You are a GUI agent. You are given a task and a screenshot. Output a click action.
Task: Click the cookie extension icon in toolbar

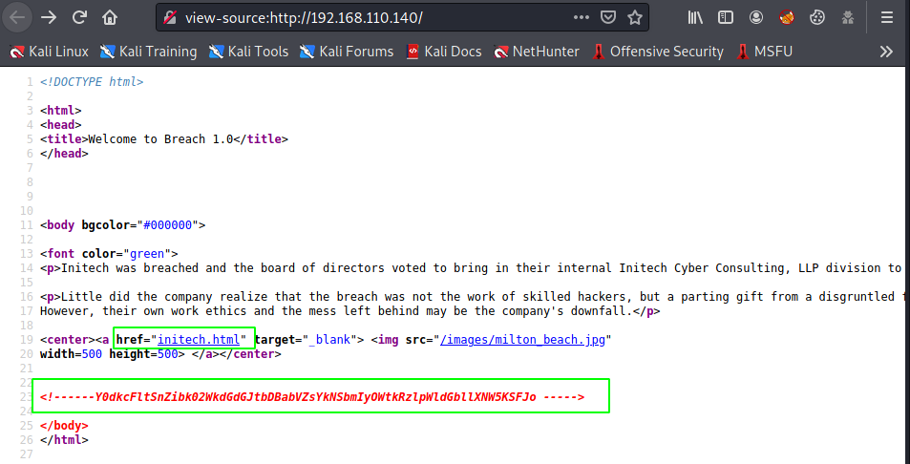click(x=816, y=17)
